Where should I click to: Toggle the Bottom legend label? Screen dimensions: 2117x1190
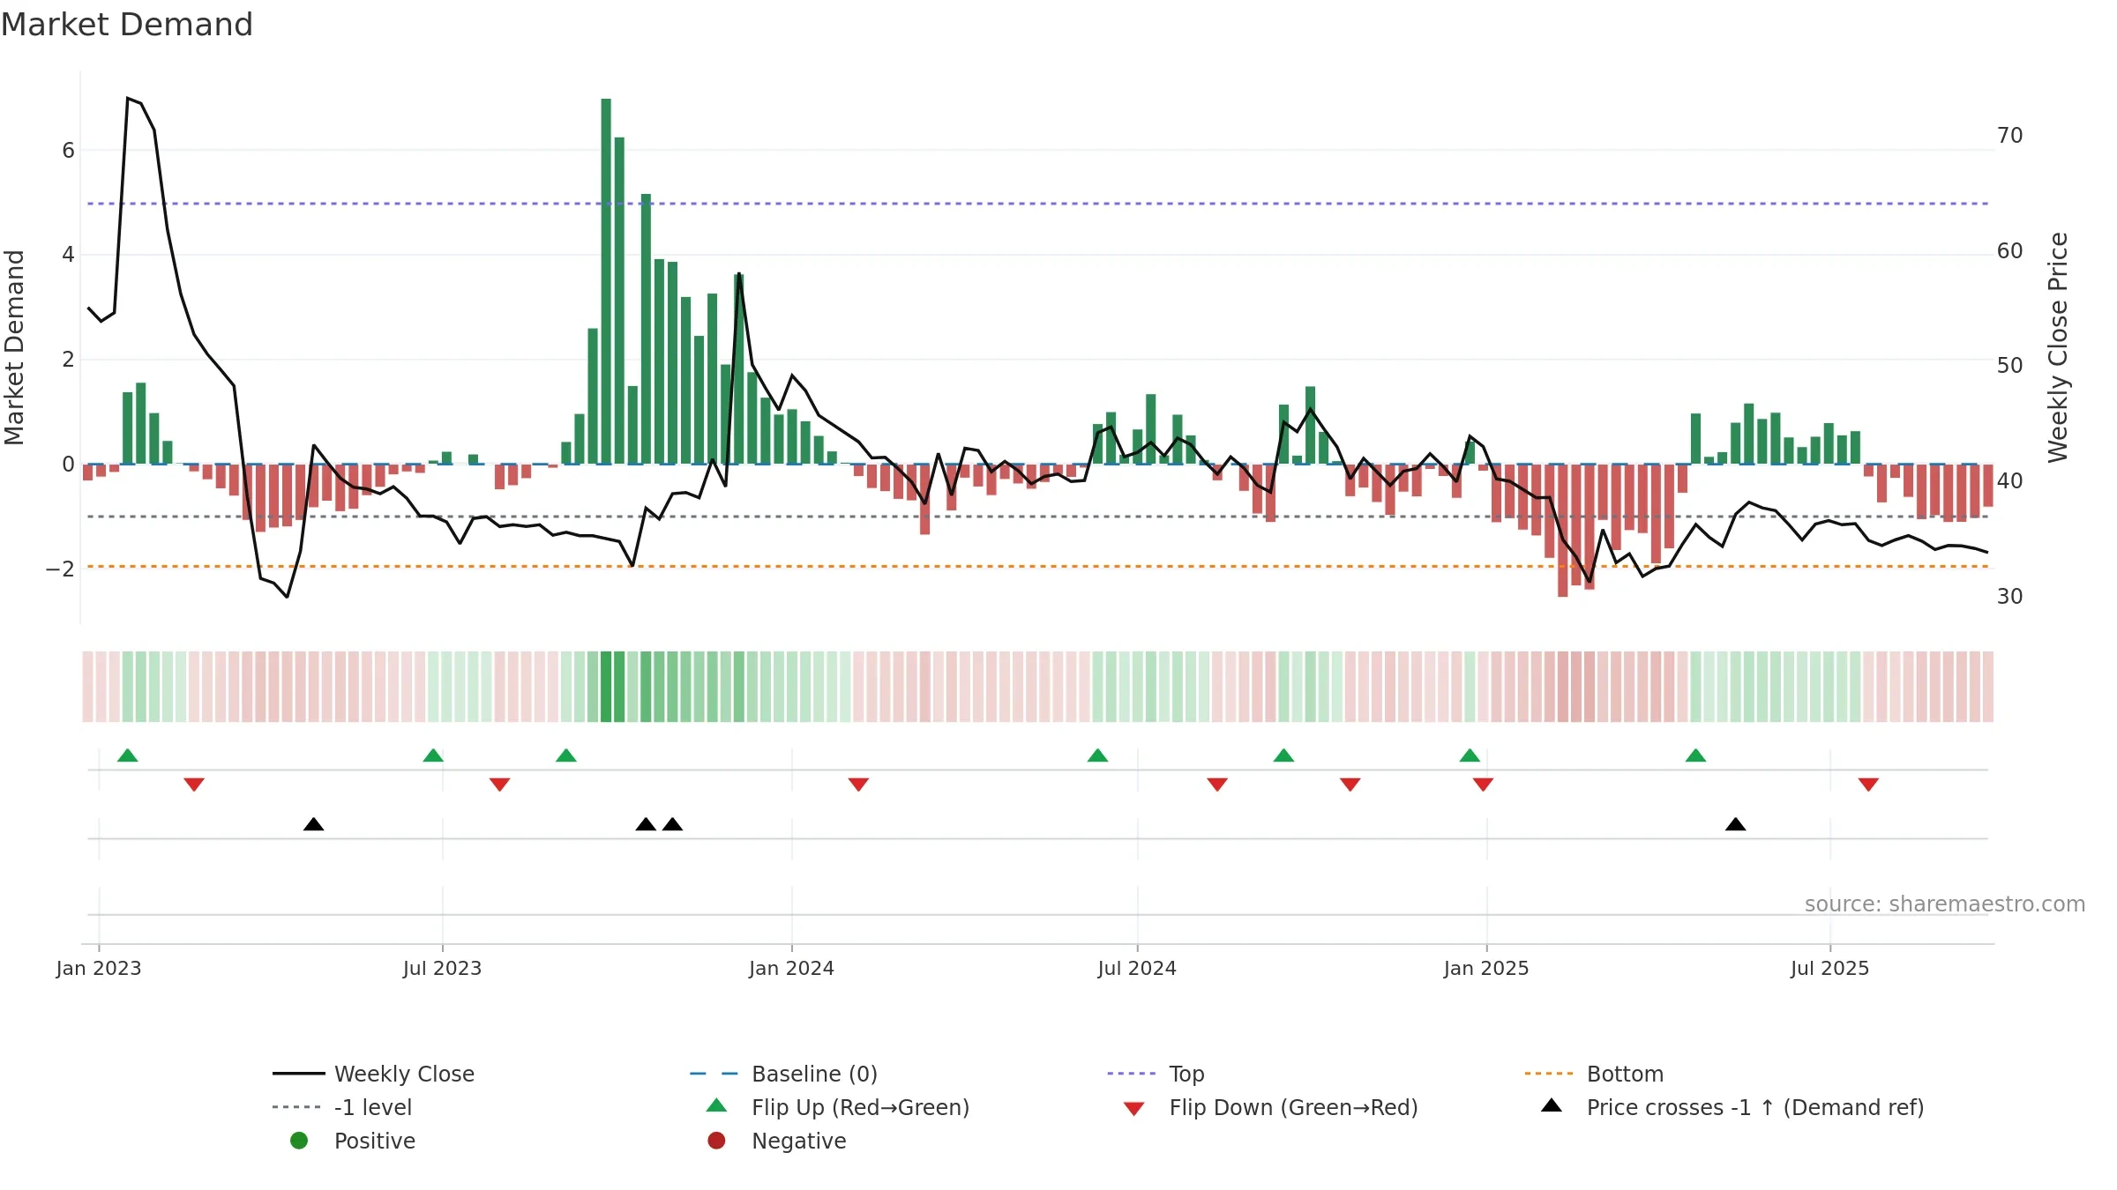(x=1625, y=1074)
